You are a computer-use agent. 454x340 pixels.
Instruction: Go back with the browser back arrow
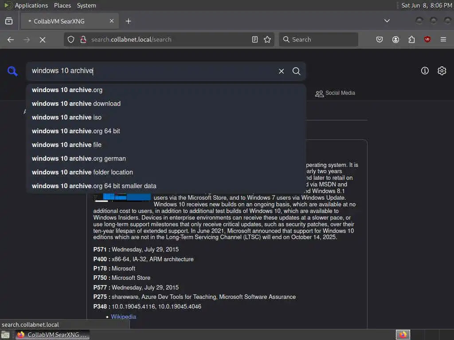11,39
